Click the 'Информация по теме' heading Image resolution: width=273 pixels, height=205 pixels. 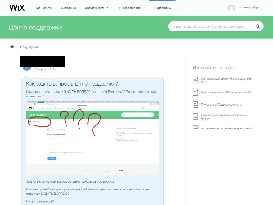pyautogui.click(x=213, y=68)
